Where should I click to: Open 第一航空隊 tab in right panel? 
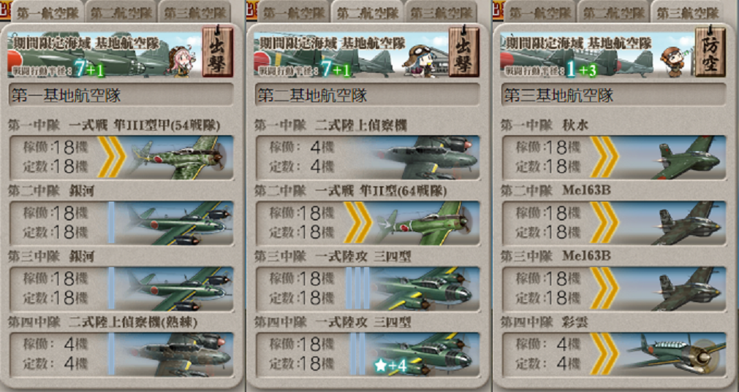pyautogui.click(x=539, y=12)
